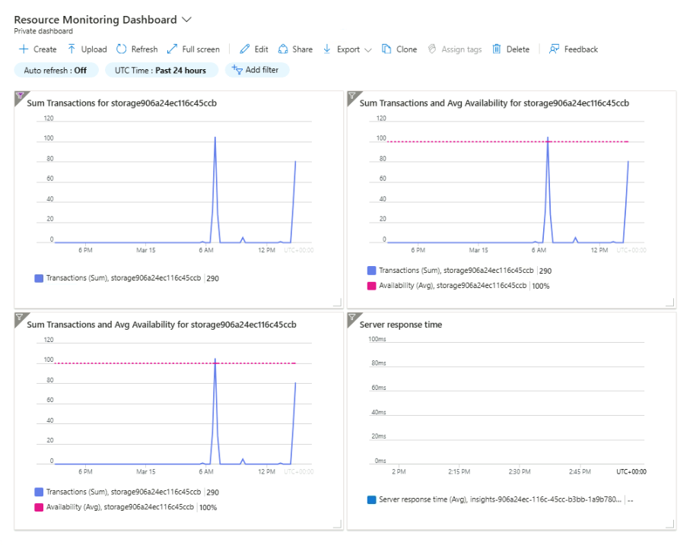Clone the dashboard with the Clone icon

point(386,49)
